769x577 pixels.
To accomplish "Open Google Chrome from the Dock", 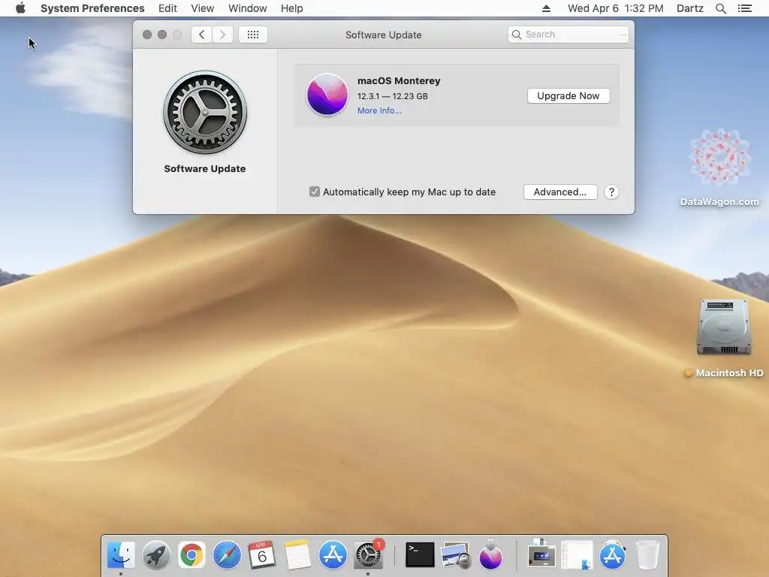I will (x=191, y=555).
